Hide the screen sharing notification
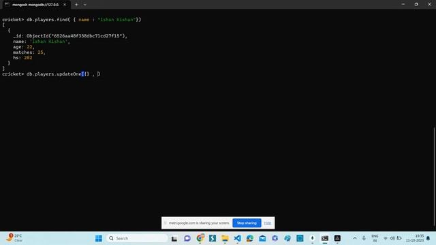The image size is (436, 245). (268, 223)
